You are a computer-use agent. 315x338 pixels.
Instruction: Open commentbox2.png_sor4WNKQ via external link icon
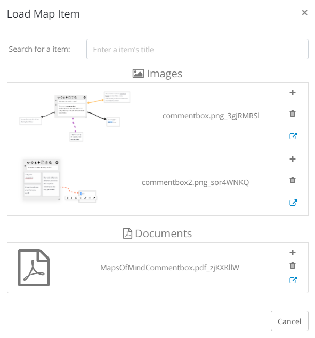click(x=293, y=203)
